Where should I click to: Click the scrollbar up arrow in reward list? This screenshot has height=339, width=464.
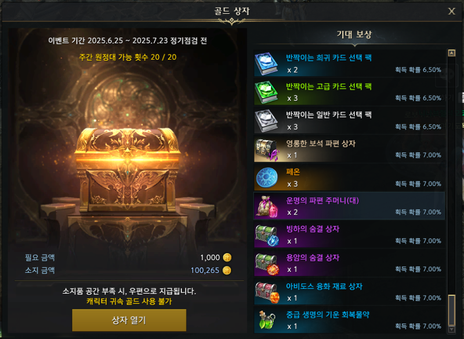pyautogui.click(x=452, y=53)
